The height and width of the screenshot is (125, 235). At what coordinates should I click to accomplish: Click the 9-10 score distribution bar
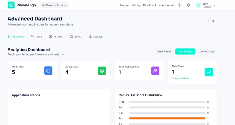pyautogui.click(x=167, y=102)
